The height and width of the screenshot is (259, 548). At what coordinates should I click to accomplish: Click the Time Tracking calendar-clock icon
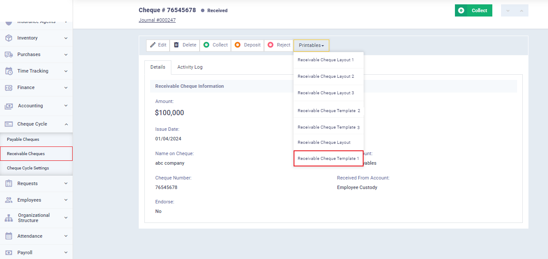click(9, 71)
